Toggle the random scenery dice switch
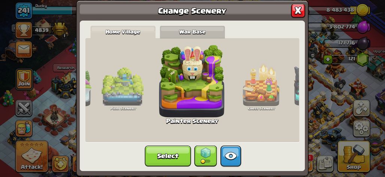385x177 pixels. 206,156
